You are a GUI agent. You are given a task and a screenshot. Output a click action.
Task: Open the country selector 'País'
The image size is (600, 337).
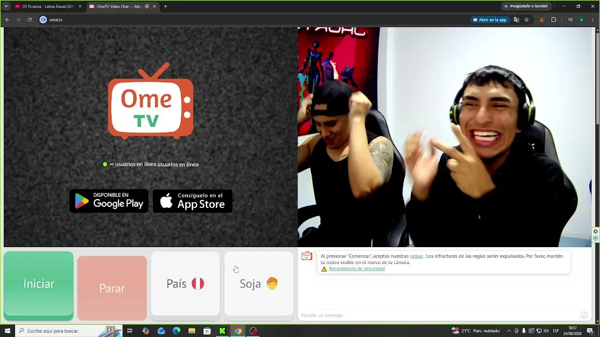click(x=185, y=284)
